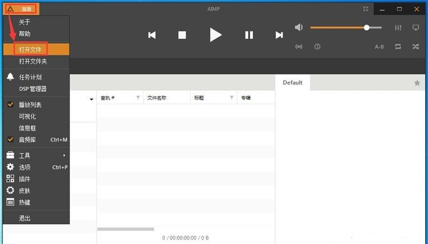Click the star favorites icon
This screenshot has height=244, width=428.
417,83
